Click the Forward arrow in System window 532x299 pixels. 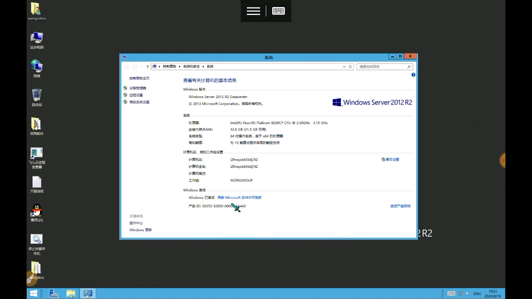(x=135, y=66)
